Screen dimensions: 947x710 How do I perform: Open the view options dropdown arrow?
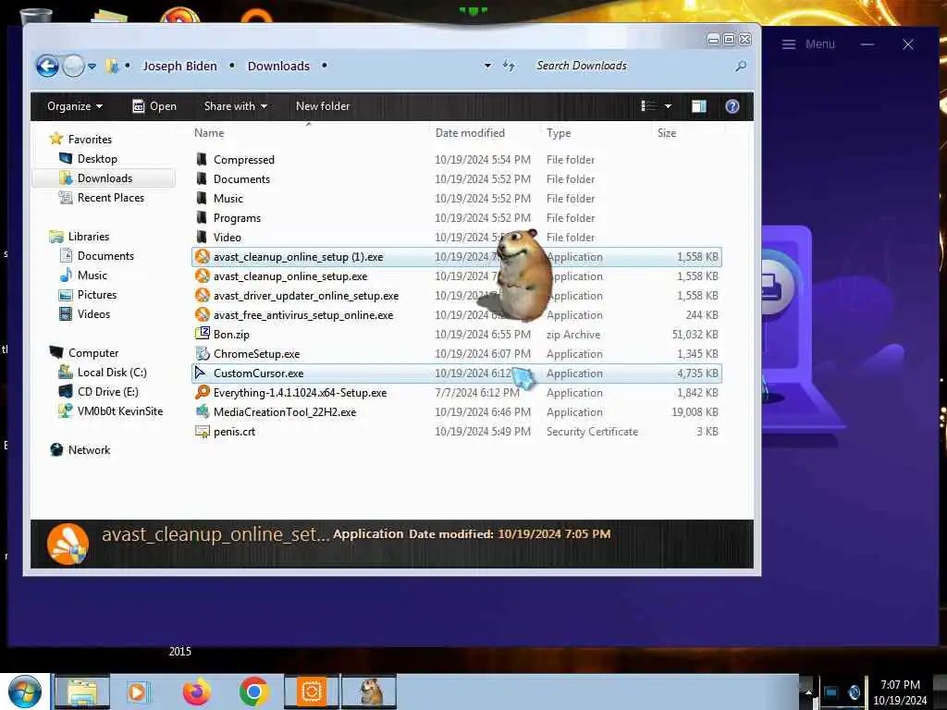pyautogui.click(x=668, y=106)
